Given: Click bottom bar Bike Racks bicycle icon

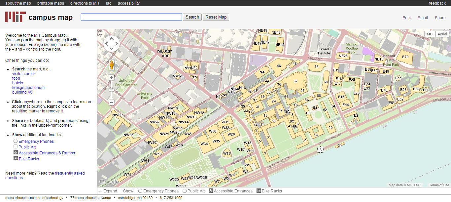Looking at the screenshot, I should pos(259,190).
